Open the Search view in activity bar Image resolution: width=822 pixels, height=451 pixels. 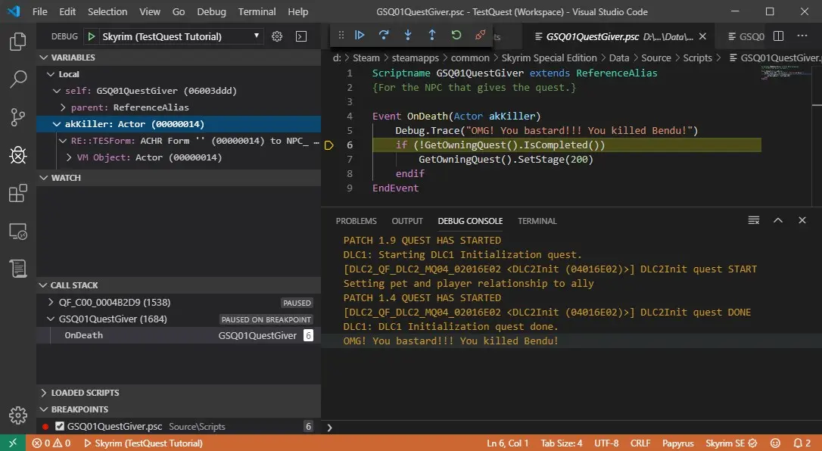tap(18, 79)
